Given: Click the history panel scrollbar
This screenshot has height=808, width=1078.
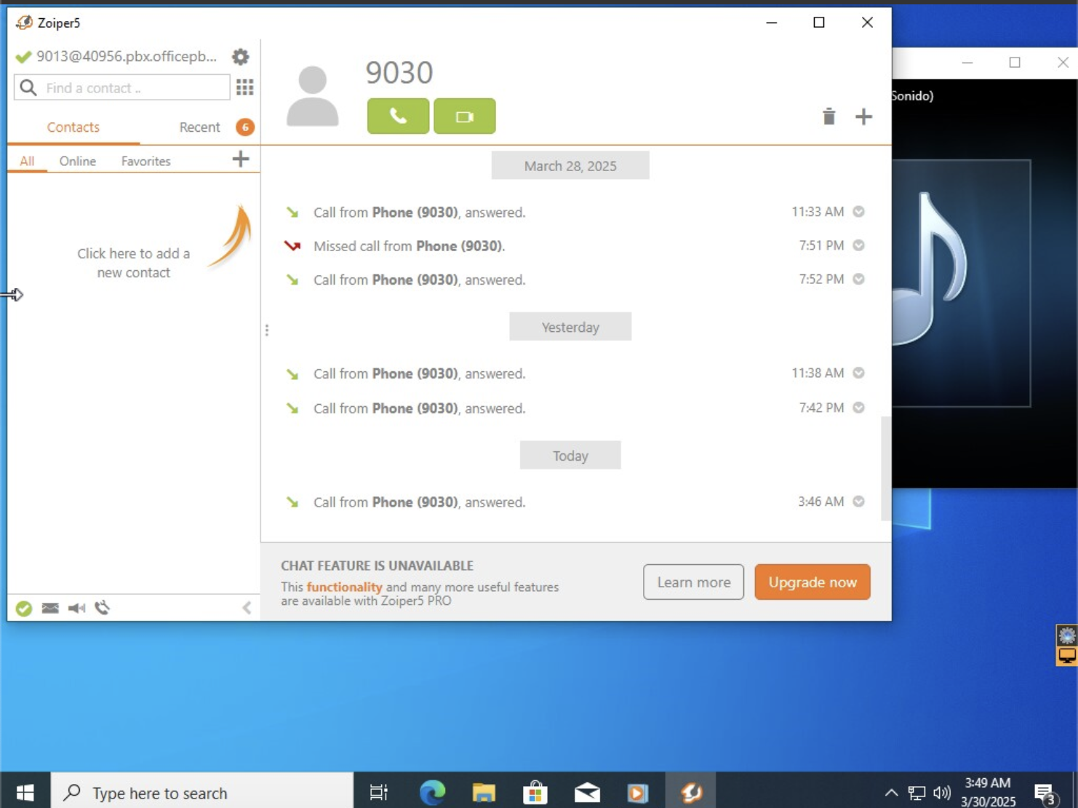Looking at the screenshot, I should 885,468.
